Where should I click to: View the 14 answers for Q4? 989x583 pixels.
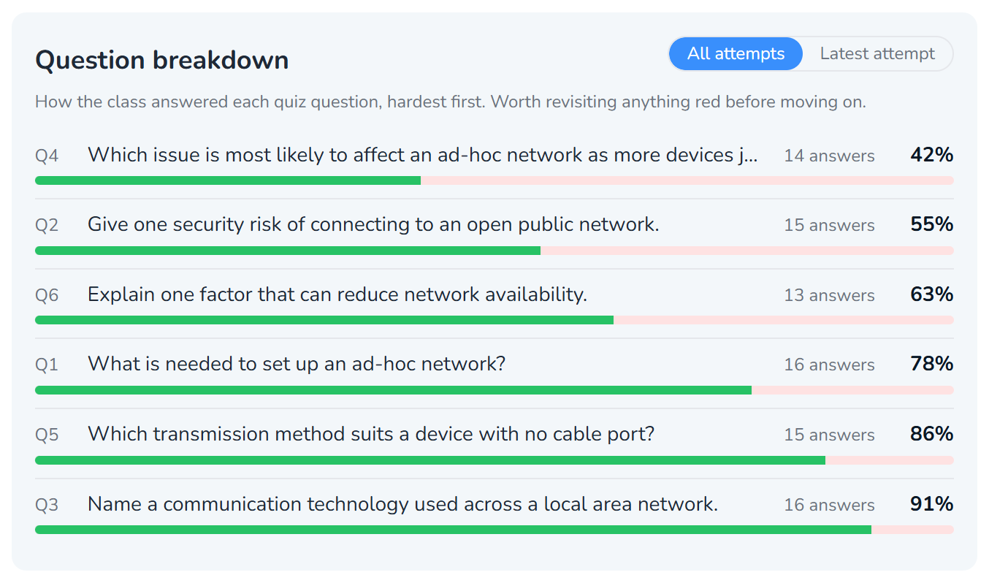tap(829, 156)
